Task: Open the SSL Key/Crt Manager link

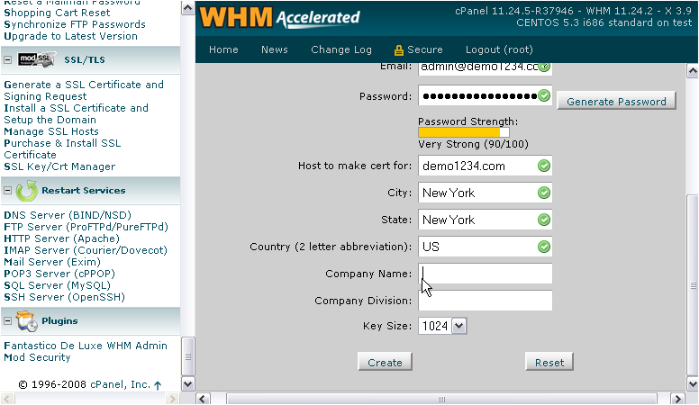Action: (59, 166)
